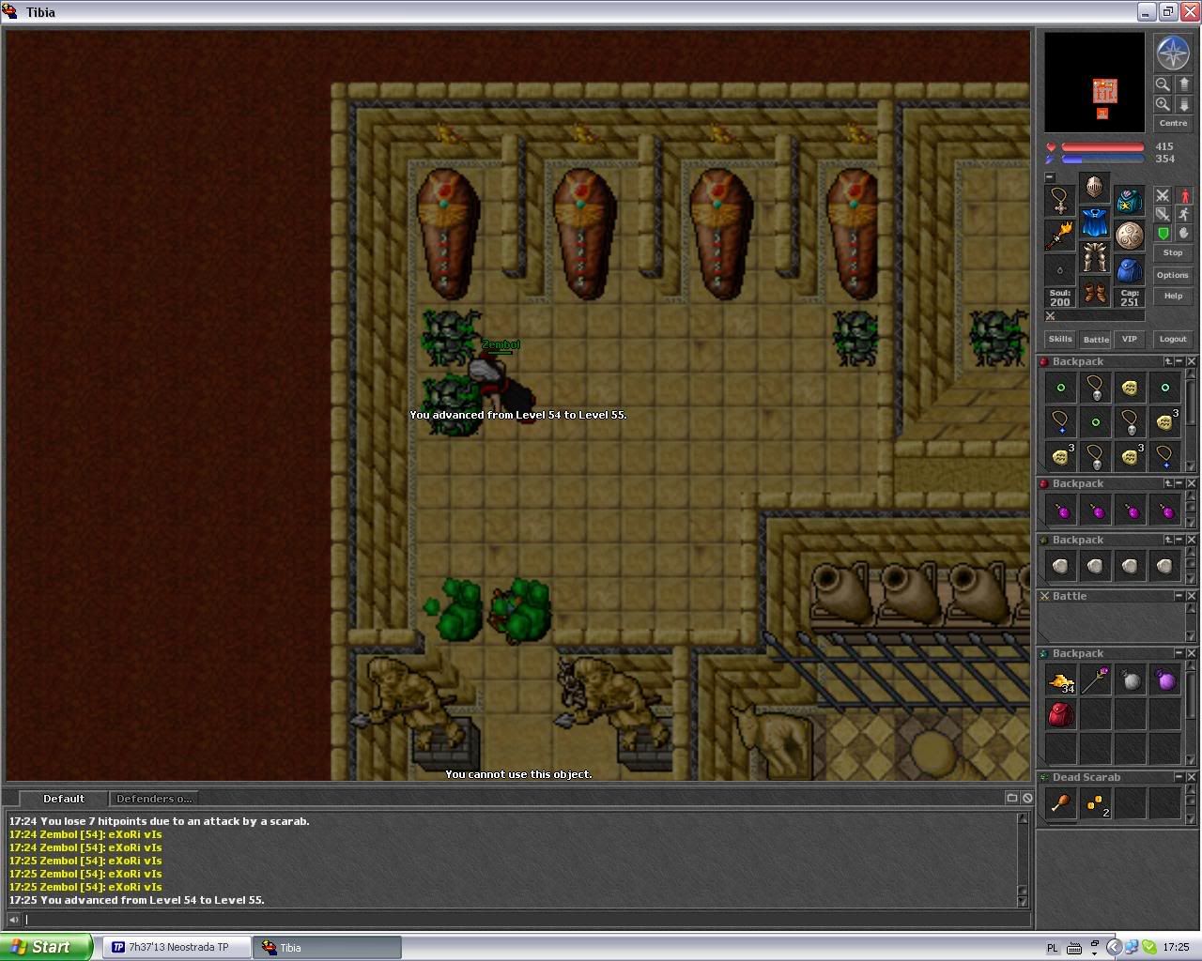This screenshot has width=1202, height=961.
Task: Enable stand while fighting red figure
Action: [x=1184, y=195]
